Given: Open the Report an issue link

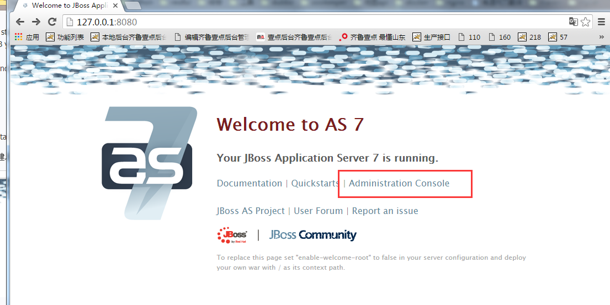Looking at the screenshot, I should tap(385, 211).
